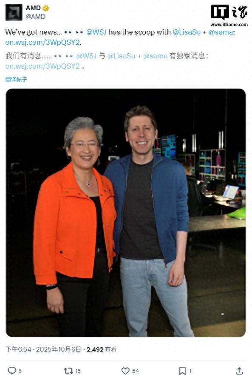The image size is (252, 378).
Task: Open @LisaSu mention in translated text
Action: pos(121,56)
